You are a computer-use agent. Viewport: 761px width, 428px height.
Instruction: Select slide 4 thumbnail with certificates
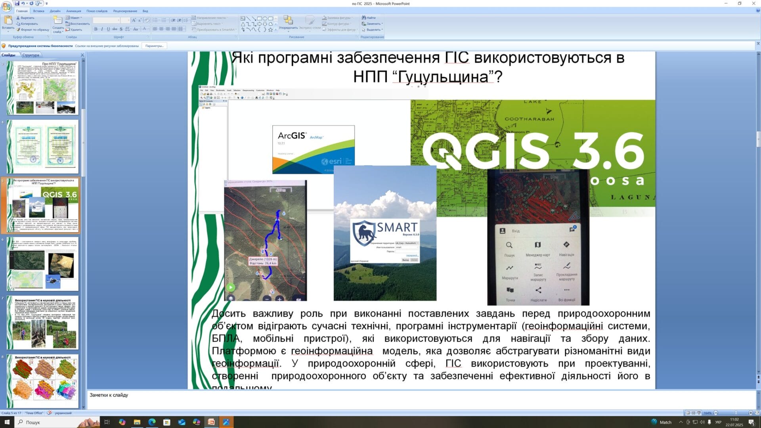[43, 147]
